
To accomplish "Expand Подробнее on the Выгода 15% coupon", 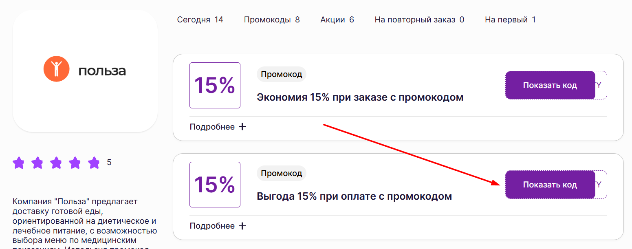I will pyautogui.click(x=212, y=225).
